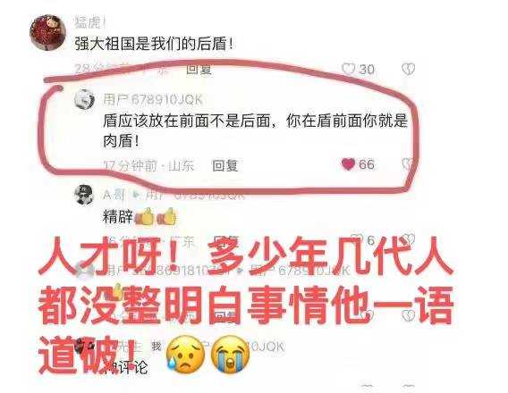
Task: Open 用户678910JQK's gray avatar
Action: (84, 98)
